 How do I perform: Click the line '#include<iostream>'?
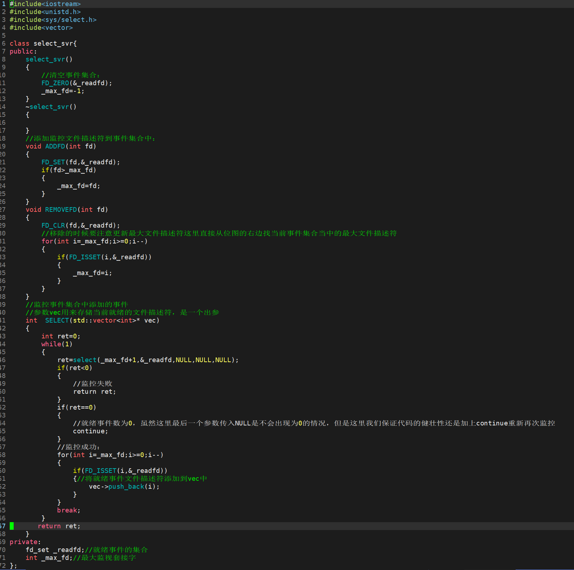45,4
